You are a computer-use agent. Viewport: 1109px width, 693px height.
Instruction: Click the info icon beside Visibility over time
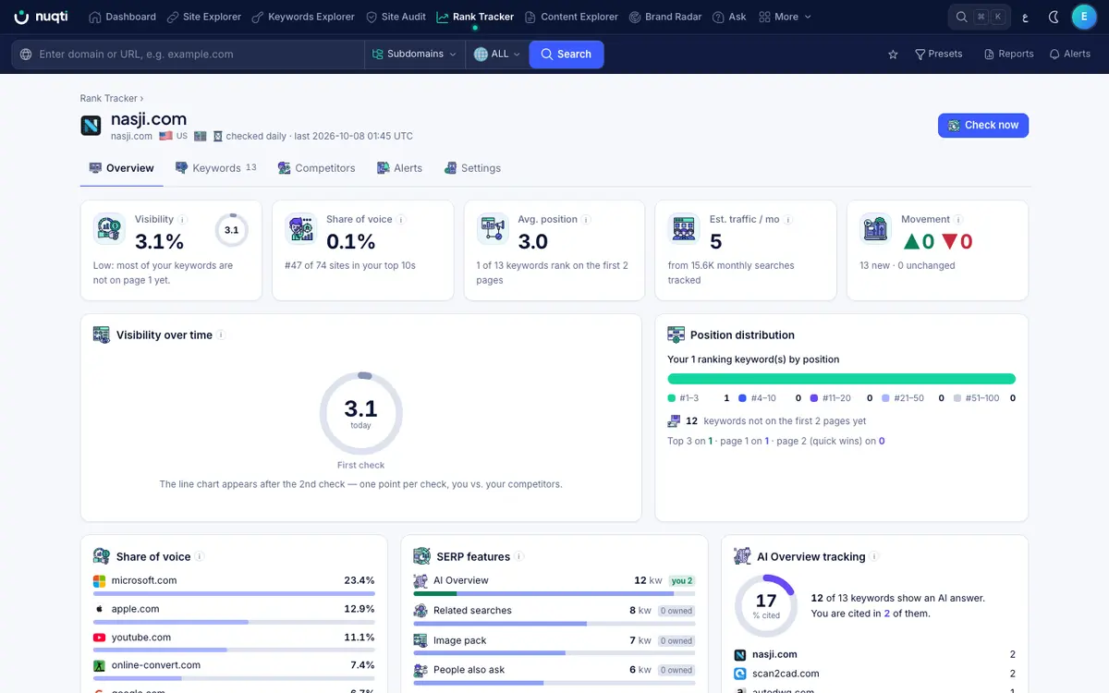pyautogui.click(x=221, y=335)
